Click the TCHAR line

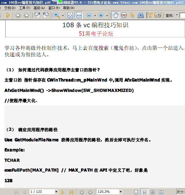[x=12, y=160]
